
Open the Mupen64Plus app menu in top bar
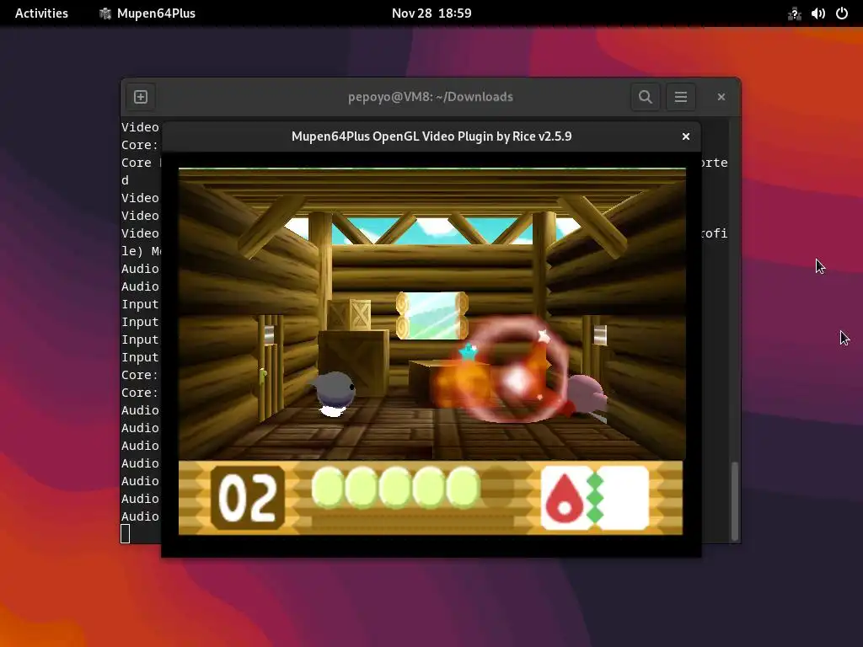pos(147,13)
